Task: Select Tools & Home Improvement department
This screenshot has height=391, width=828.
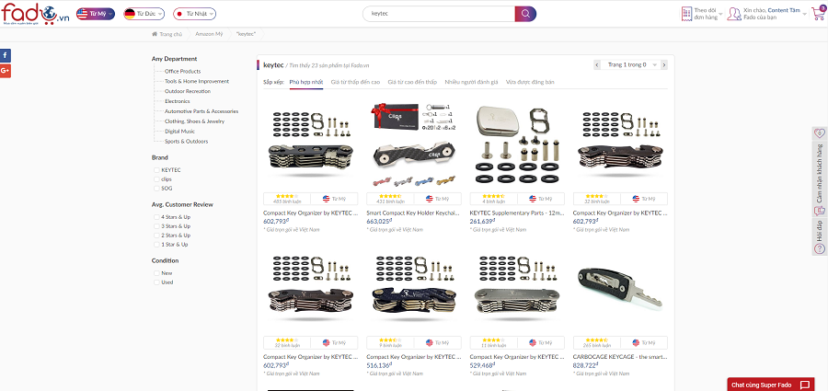Action: click(197, 81)
